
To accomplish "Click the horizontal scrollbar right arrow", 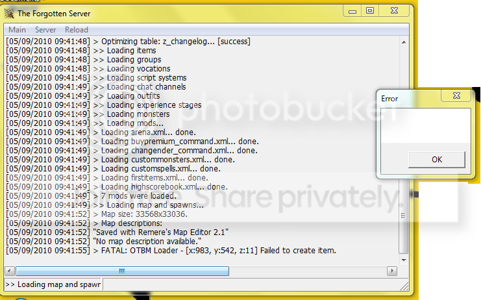I will pos(391,271).
